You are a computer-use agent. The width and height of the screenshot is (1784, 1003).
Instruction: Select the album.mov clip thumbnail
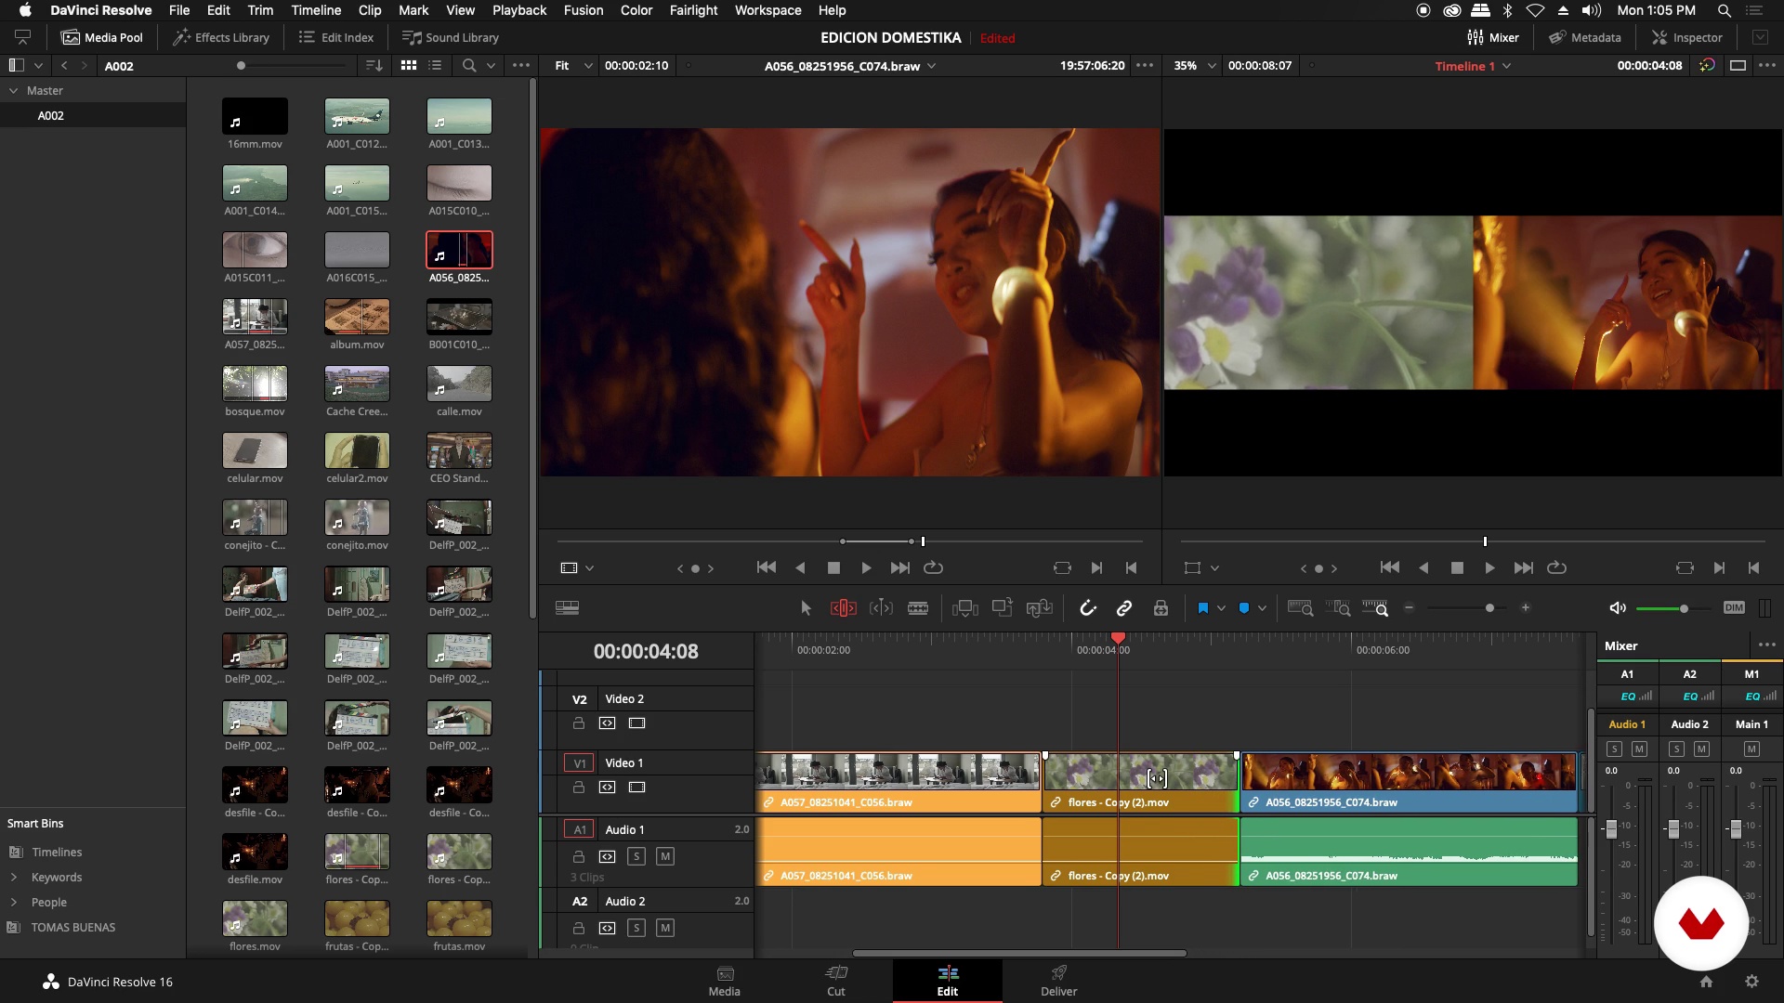pyautogui.click(x=357, y=318)
